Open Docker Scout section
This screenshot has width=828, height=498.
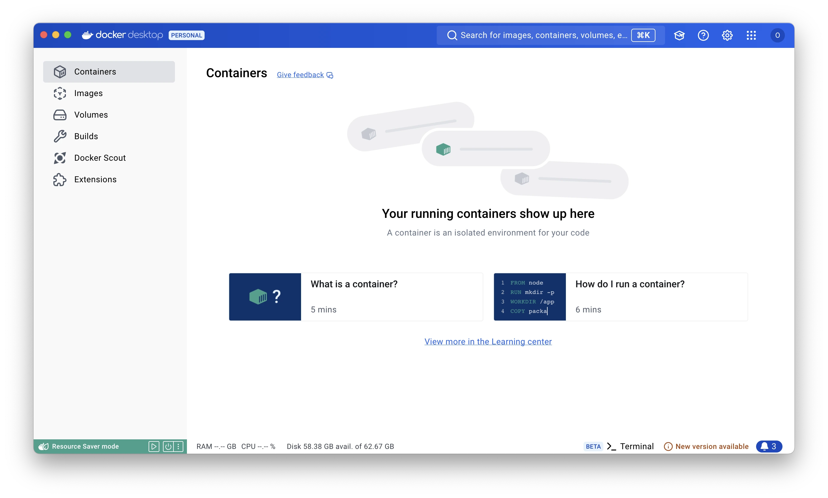(109, 157)
